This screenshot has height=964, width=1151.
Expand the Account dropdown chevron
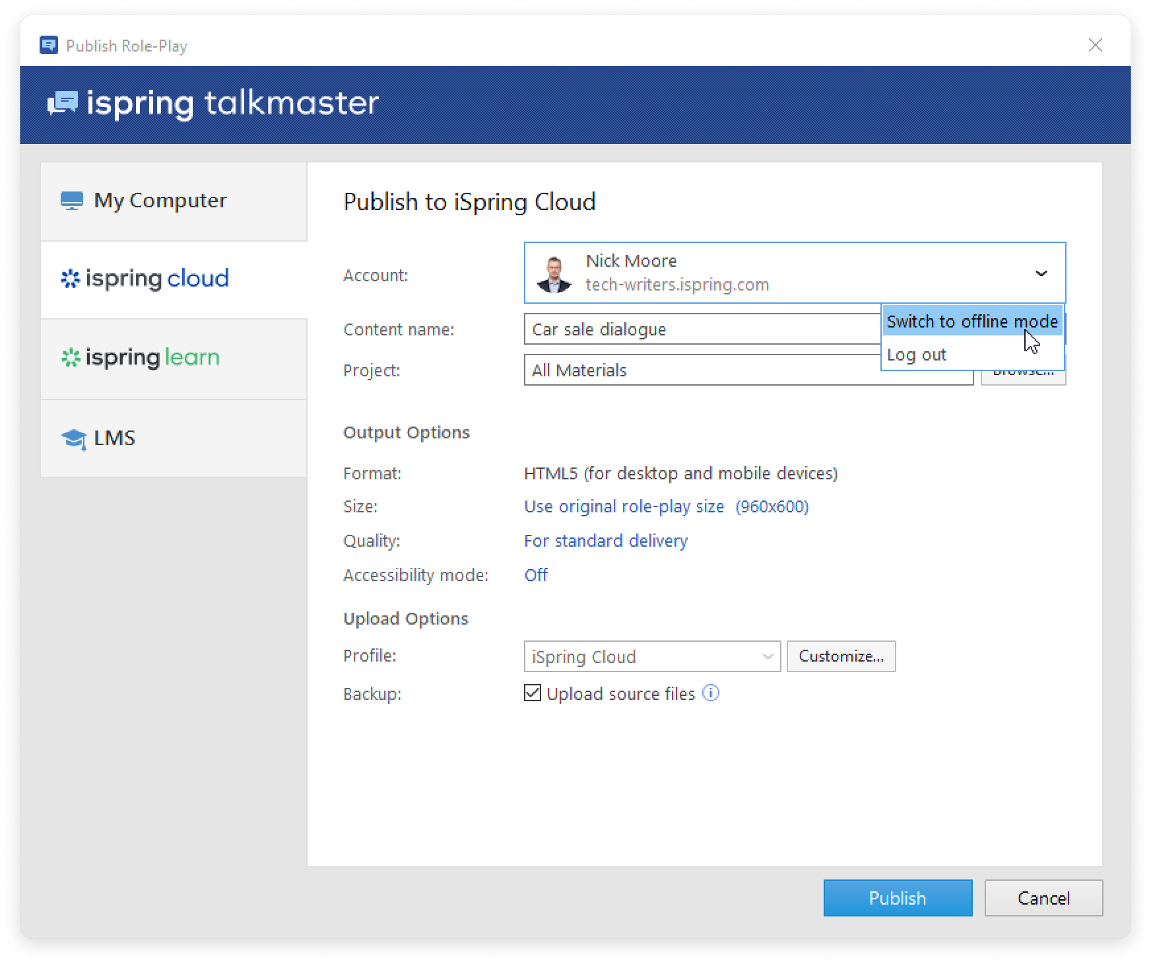click(1041, 273)
